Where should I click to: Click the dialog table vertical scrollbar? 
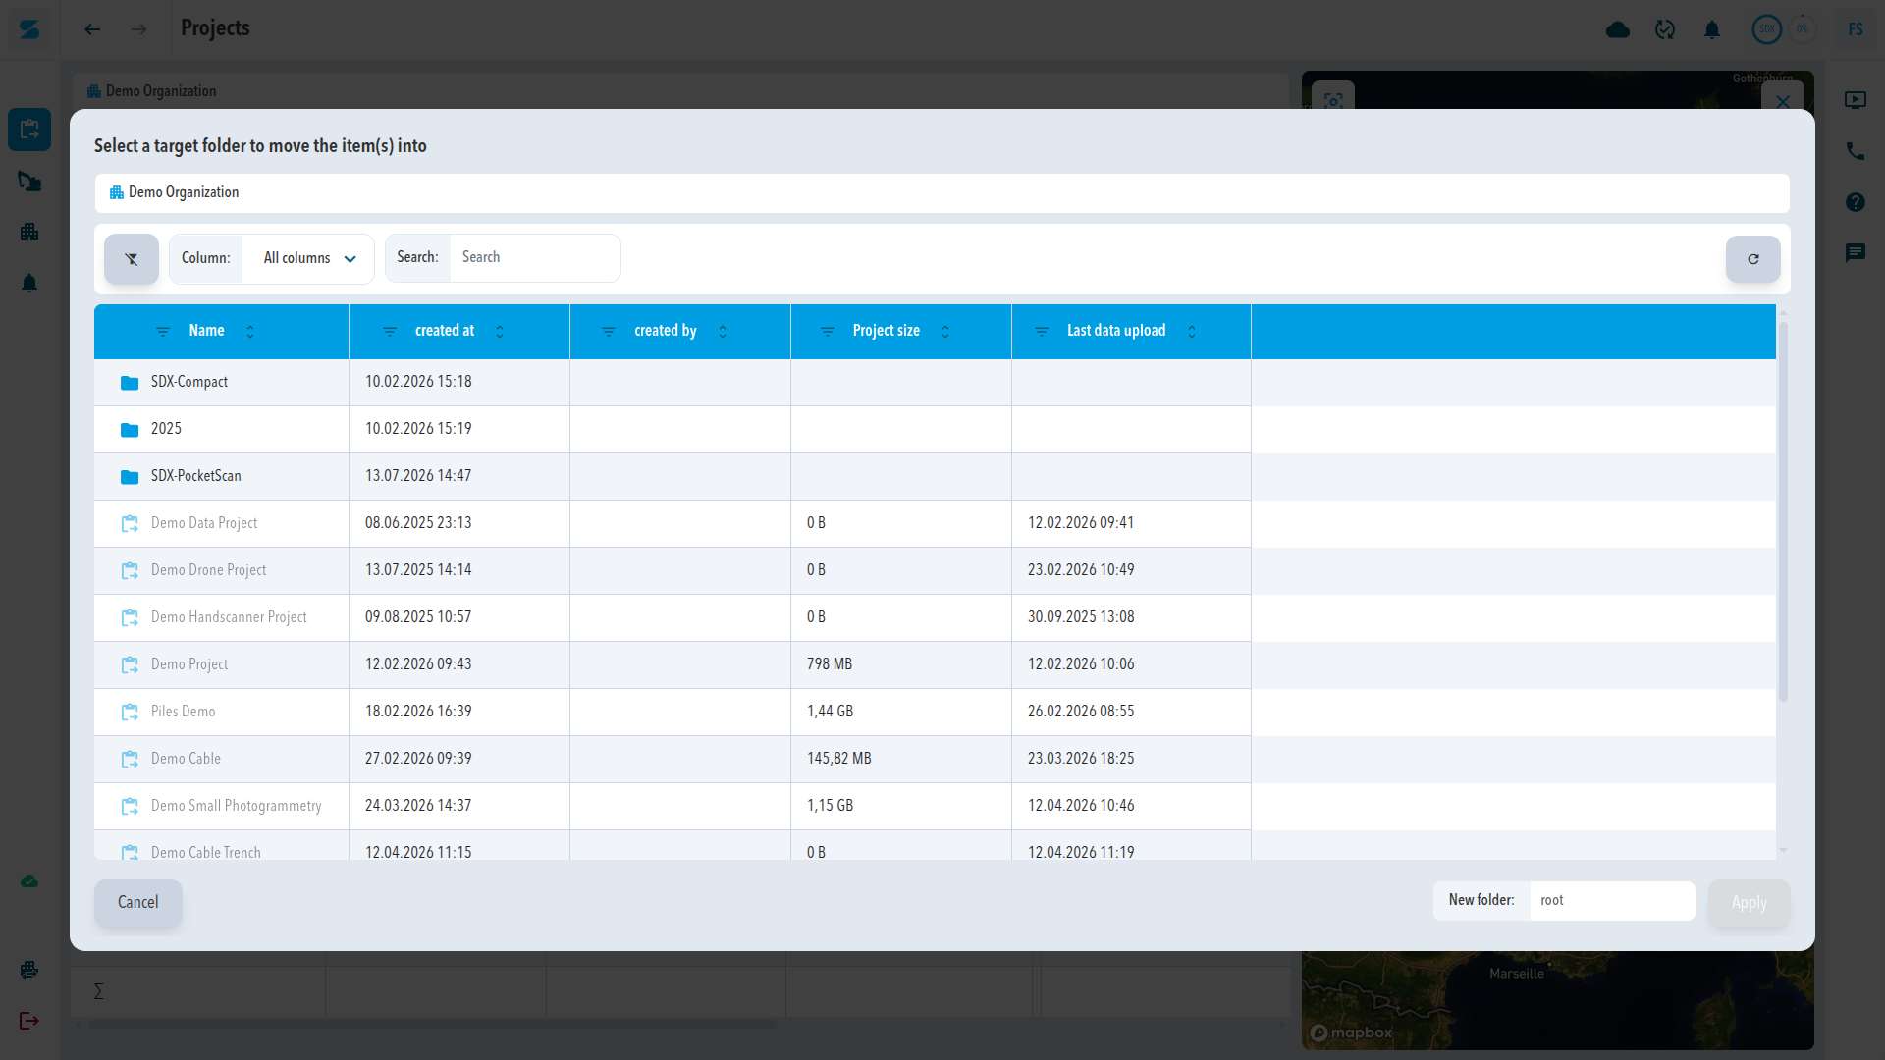coord(1783,510)
